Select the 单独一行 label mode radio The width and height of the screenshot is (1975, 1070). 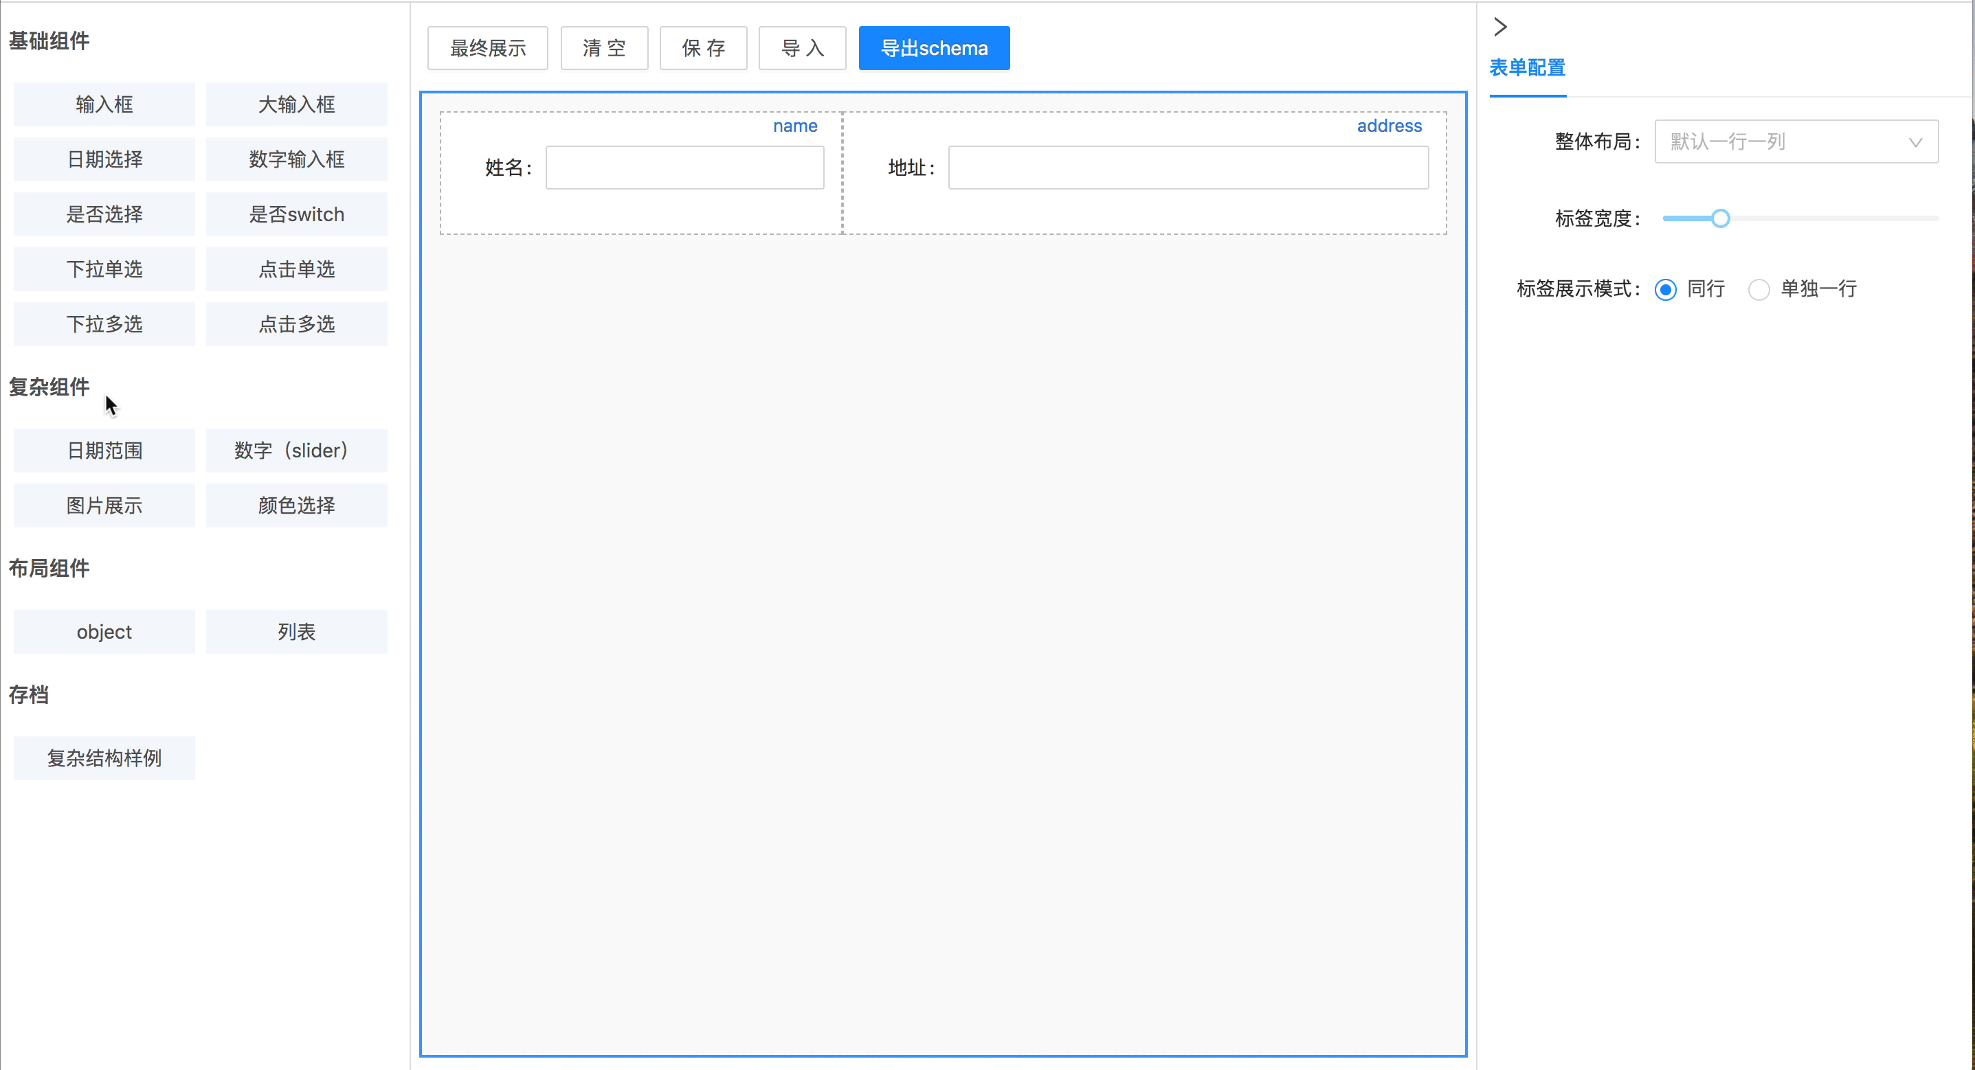(x=1758, y=290)
